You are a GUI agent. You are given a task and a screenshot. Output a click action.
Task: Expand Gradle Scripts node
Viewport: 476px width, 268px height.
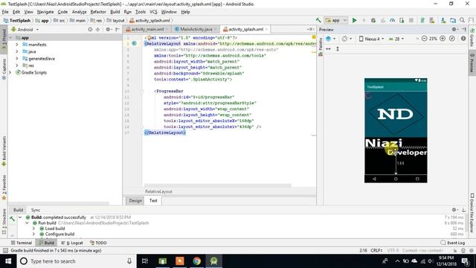point(10,73)
